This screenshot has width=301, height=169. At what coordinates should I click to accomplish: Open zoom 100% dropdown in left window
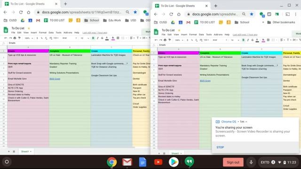pyautogui.click(x=29, y=38)
